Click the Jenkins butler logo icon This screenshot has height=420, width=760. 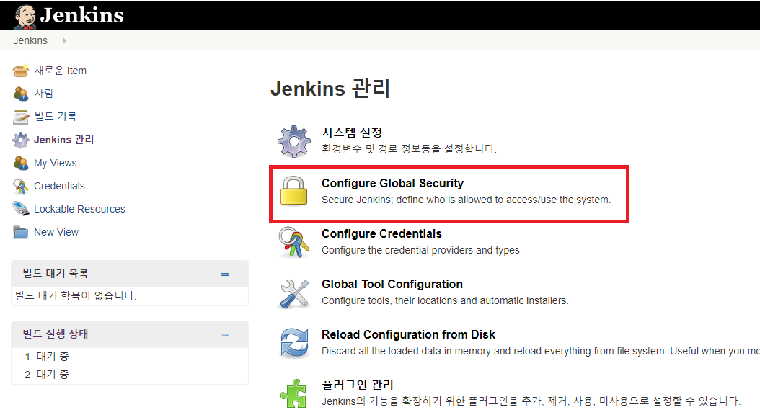click(x=25, y=17)
